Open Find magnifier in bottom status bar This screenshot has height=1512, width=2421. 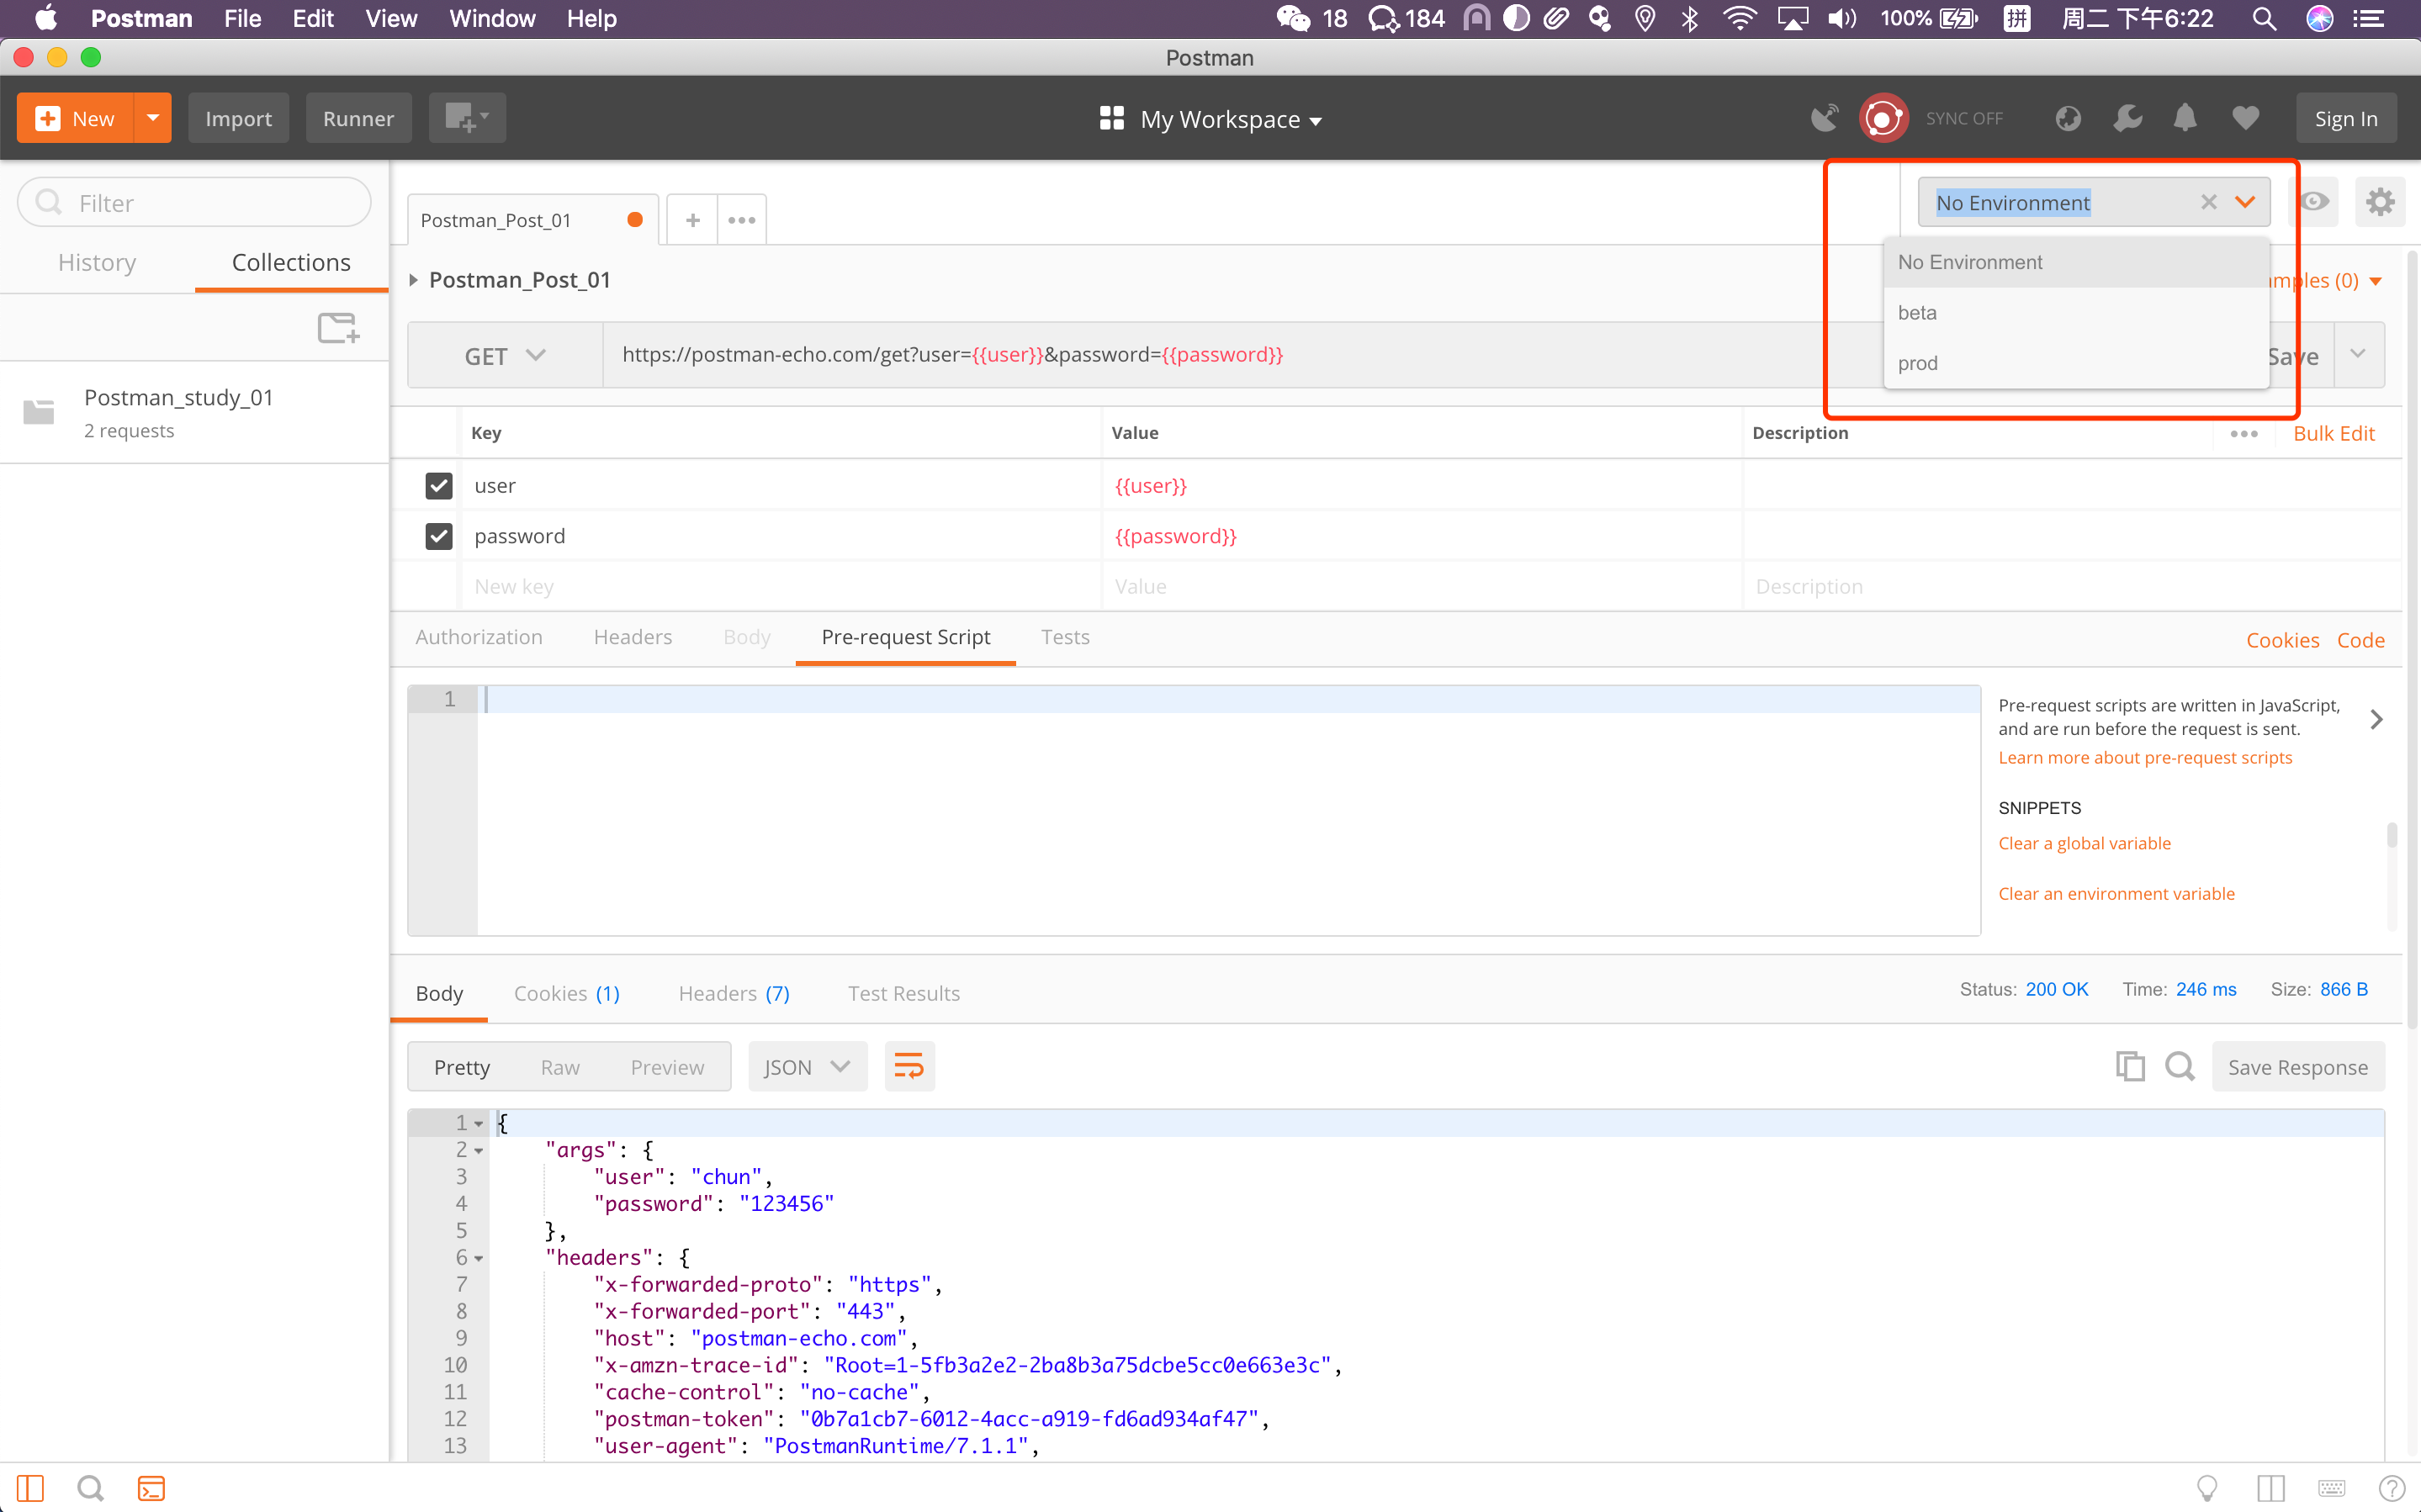(x=91, y=1488)
